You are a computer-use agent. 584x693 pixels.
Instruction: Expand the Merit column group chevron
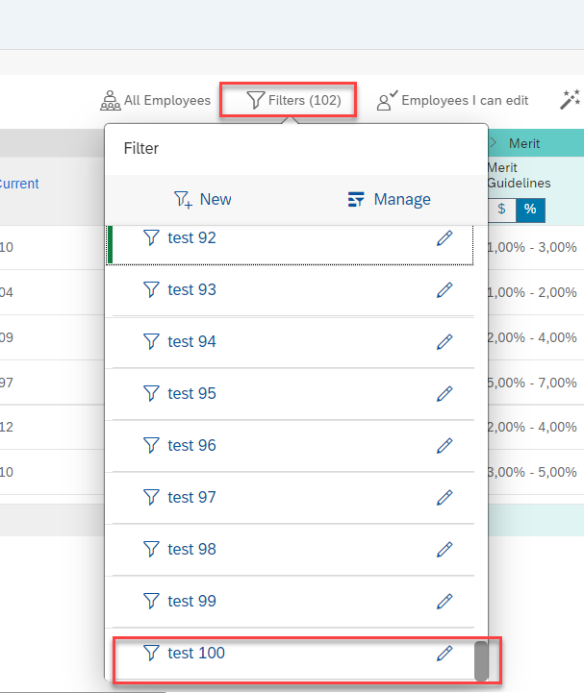coord(493,143)
